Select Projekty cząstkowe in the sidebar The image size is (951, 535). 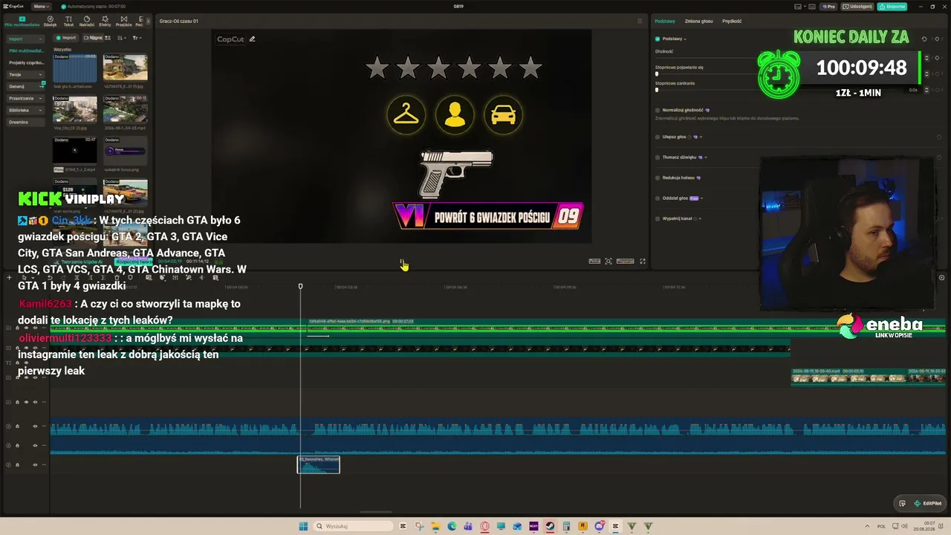[x=26, y=62]
